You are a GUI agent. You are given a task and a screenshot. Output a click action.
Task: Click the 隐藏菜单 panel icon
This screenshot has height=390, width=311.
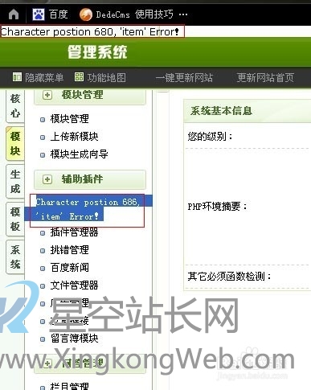point(17,77)
